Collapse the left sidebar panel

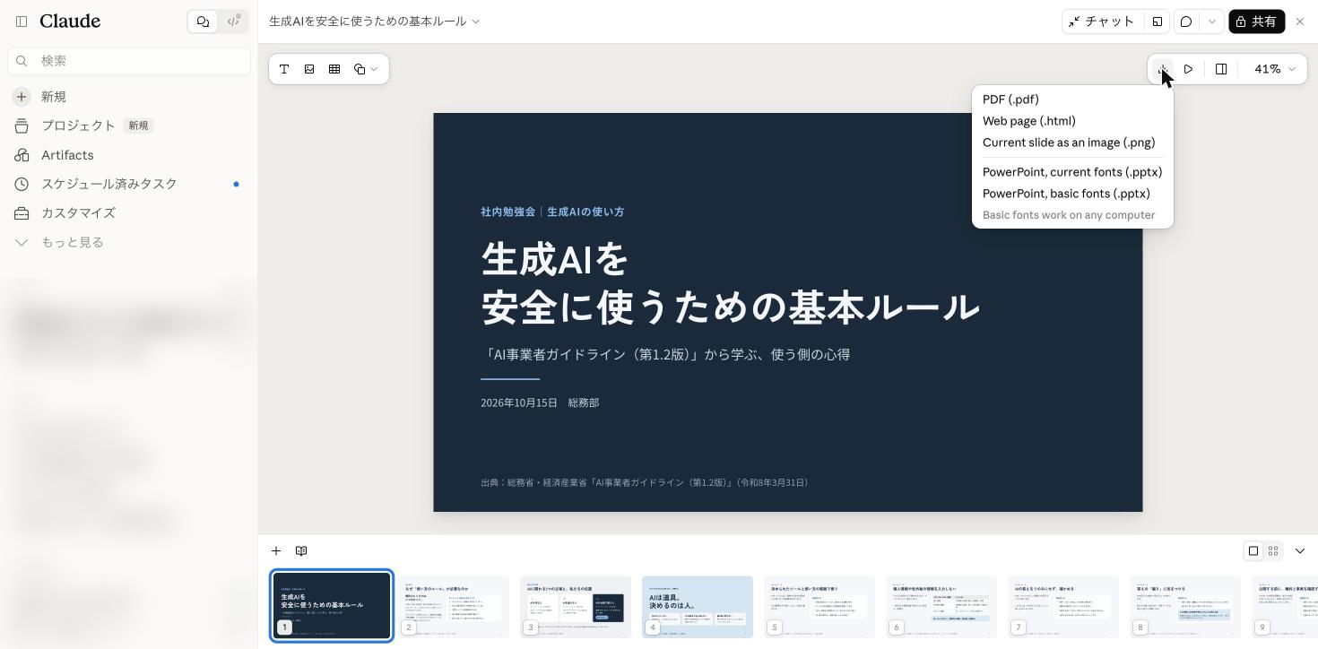pyautogui.click(x=22, y=22)
